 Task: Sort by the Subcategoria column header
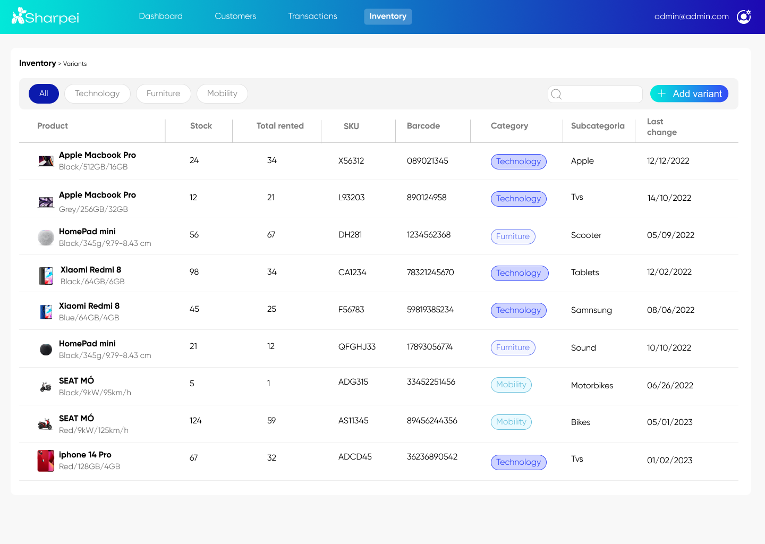(598, 126)
